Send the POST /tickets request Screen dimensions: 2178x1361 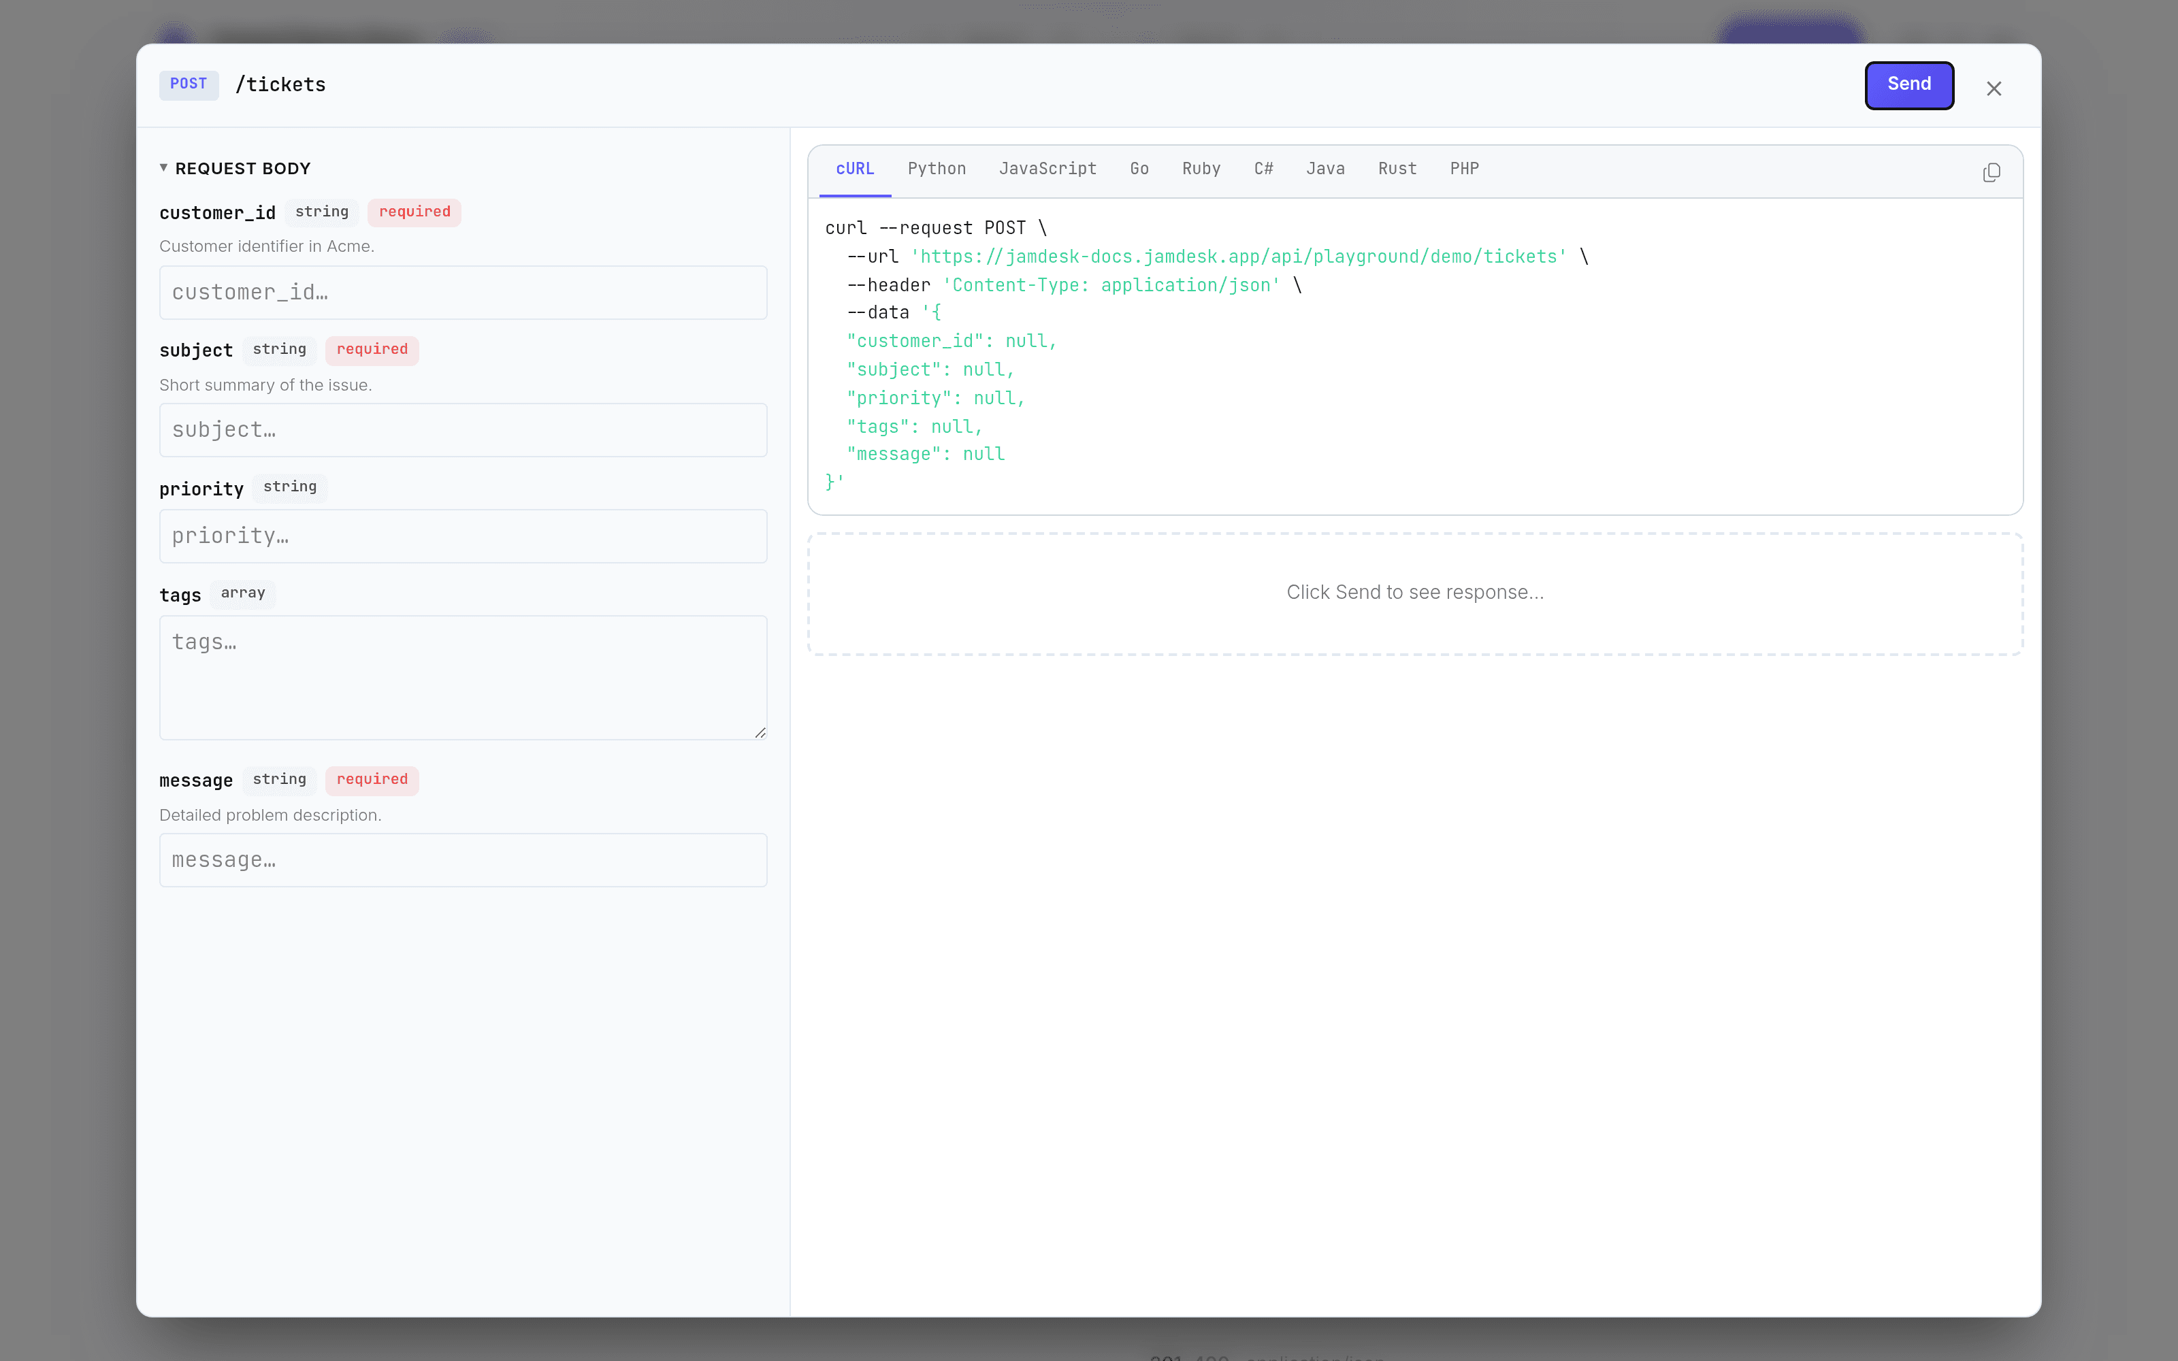1908,84
